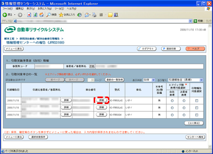Click the センターへ報告 button
The image size is (213, 154).
195,137
